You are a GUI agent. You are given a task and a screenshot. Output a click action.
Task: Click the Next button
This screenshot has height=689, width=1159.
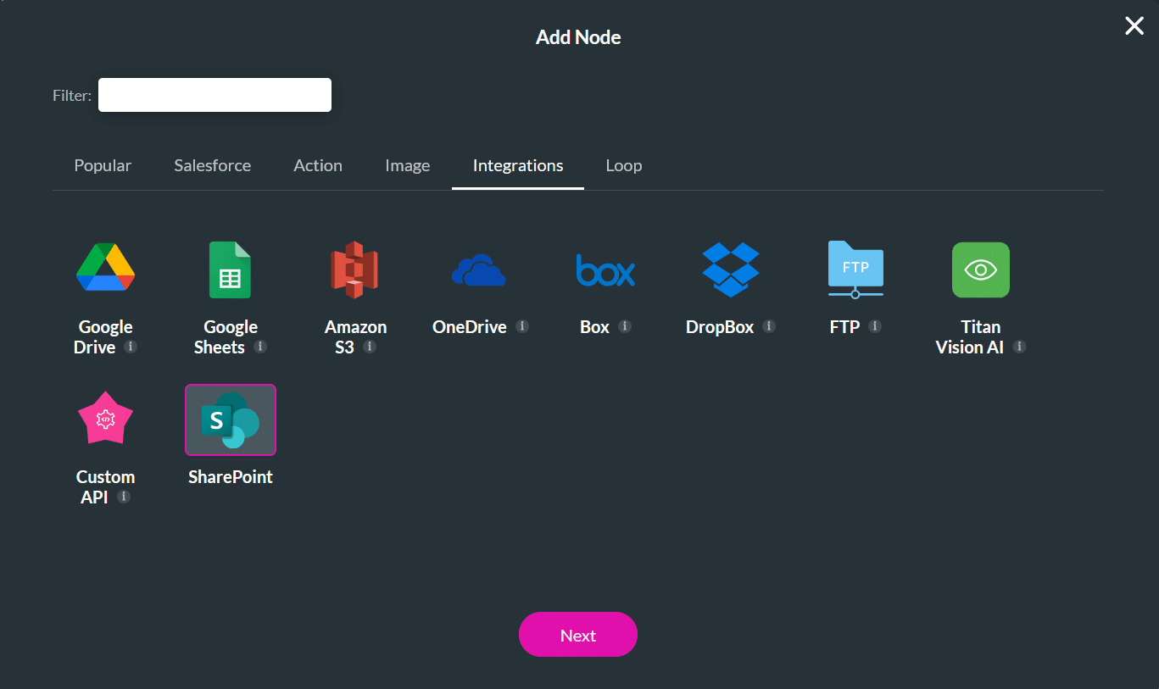577,634
